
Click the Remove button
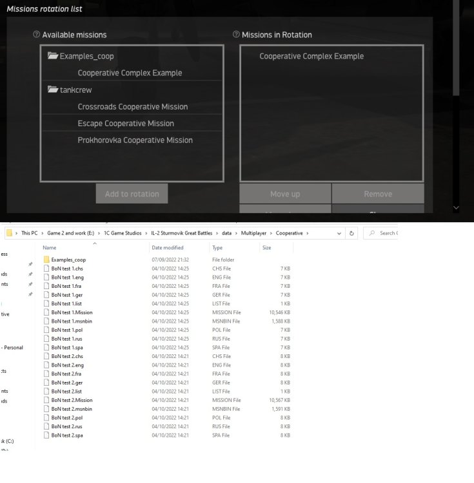pos(377,194)
